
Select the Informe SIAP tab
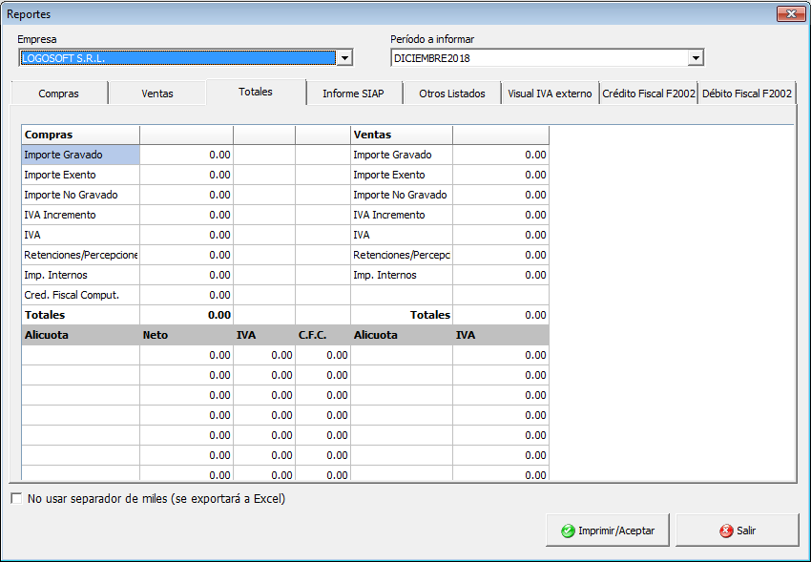tap(354, 94)
